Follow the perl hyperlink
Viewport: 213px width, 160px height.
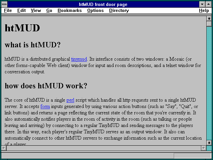[x=70, y=100]
